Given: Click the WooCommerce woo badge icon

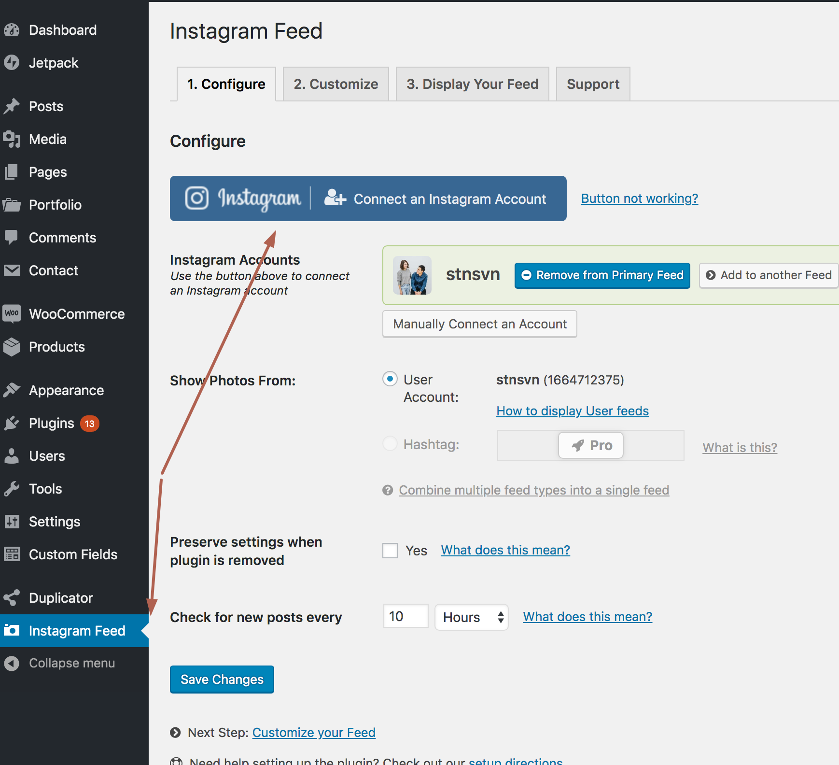Looking at the screenshot, I should click(12, 313).
